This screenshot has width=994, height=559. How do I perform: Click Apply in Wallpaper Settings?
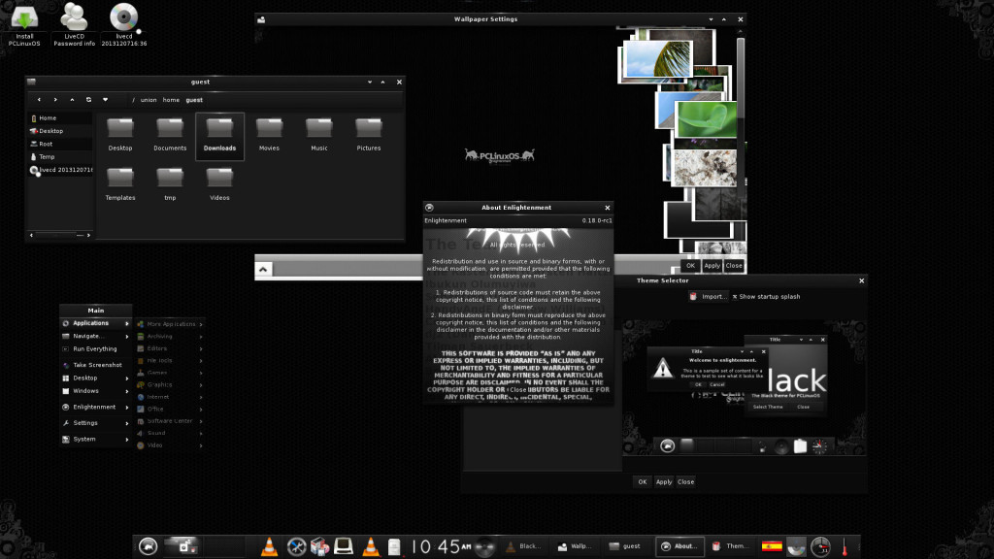(712, 266)
